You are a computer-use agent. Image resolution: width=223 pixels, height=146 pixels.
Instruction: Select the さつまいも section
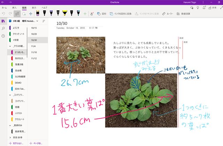[x=17, y=52]
